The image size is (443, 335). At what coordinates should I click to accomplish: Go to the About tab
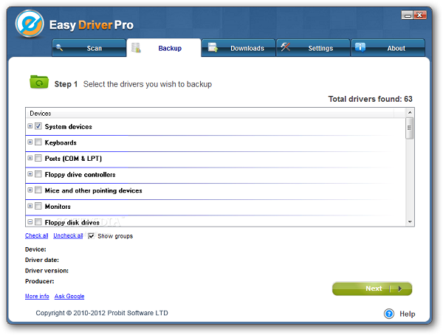click(x=388, y=48)
